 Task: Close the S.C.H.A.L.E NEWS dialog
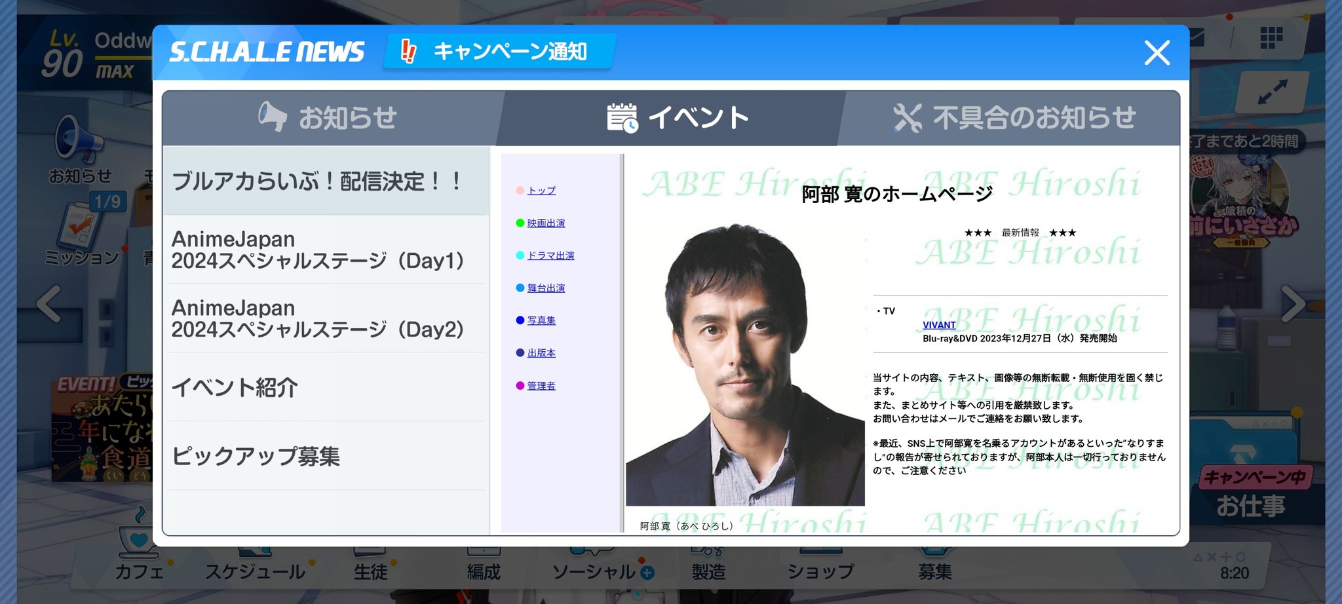point(1157,52)
